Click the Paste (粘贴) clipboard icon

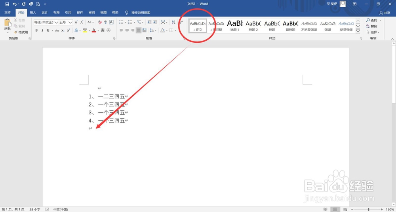pyautogui.click(x=7, y=23)
